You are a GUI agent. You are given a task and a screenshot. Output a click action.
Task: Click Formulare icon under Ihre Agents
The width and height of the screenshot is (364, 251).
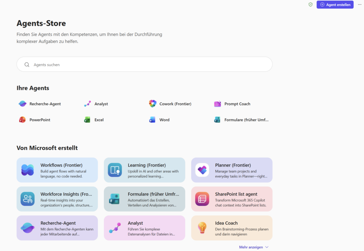click(x=217, y=120)
